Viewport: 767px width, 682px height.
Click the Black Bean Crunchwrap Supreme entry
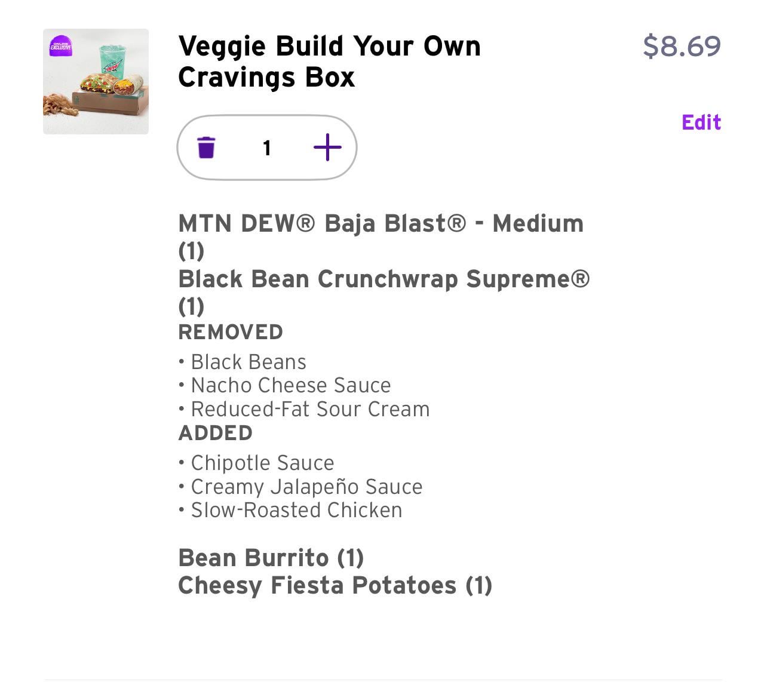(383, 279)
